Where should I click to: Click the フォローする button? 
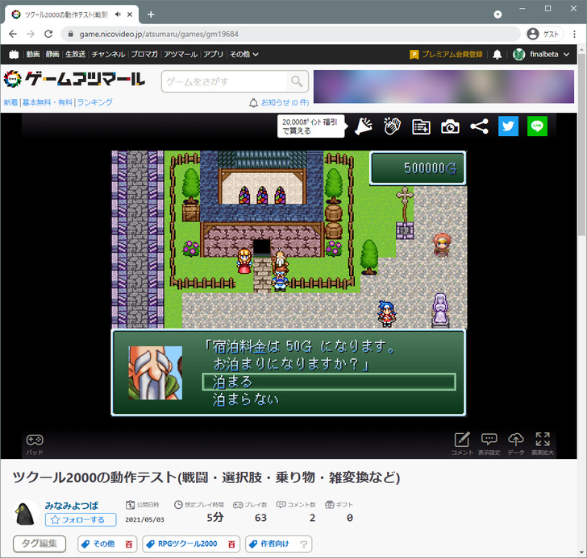tap(81, 520)
